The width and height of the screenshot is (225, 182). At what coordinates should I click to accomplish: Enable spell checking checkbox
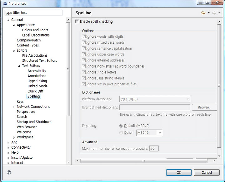77,22
